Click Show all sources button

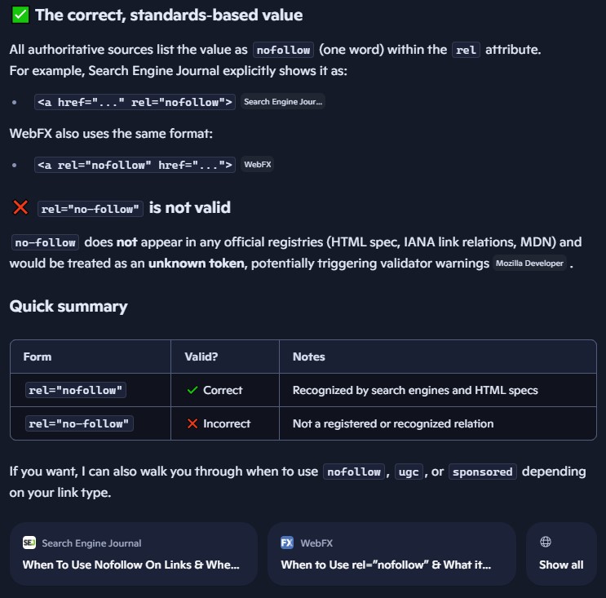coord(561,554)
